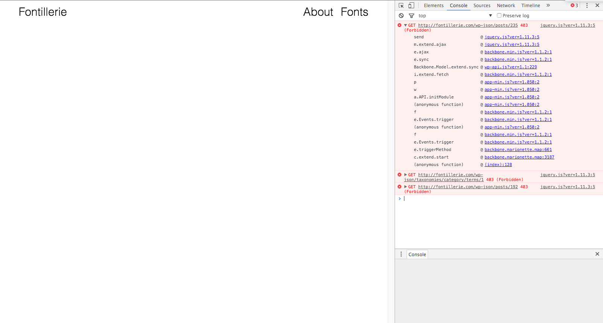The height and width of the screenshot is (323, 603).
Task: Open wp-api.js?ver=1.1:229 source link
Action: tap(510, 67)
